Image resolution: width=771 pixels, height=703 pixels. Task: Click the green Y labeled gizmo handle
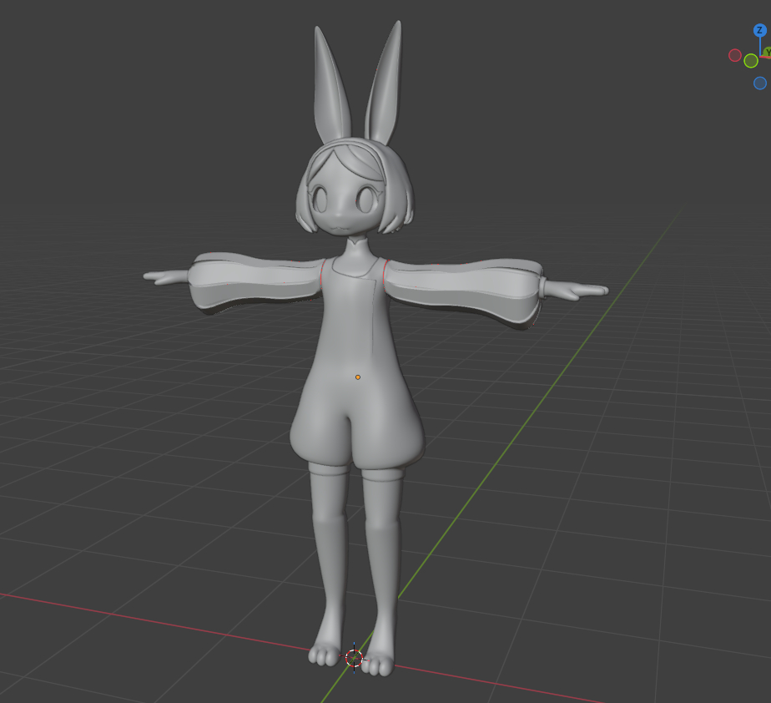pyautogui.click(x=767, y=53)
